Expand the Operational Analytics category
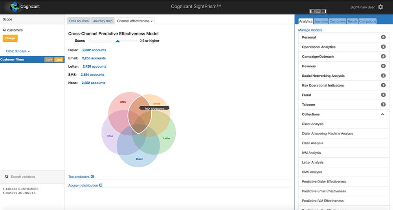This screenshot has height=210, width=393. tap(343, 47)
